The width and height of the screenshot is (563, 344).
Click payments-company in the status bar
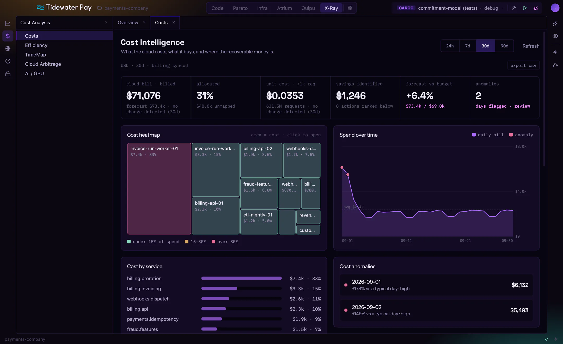click(x=25, y=339)
